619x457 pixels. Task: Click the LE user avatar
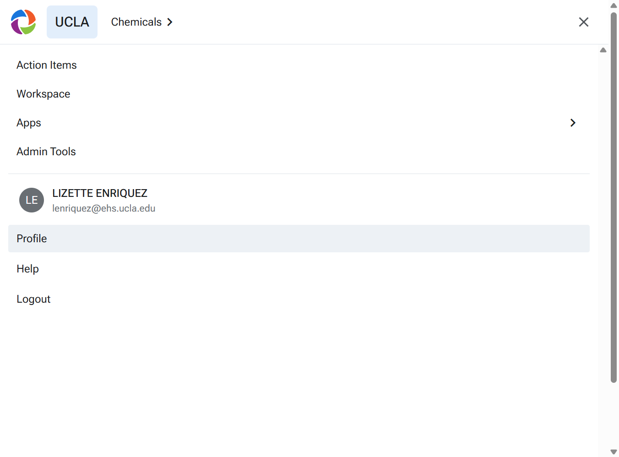(32, 200)
